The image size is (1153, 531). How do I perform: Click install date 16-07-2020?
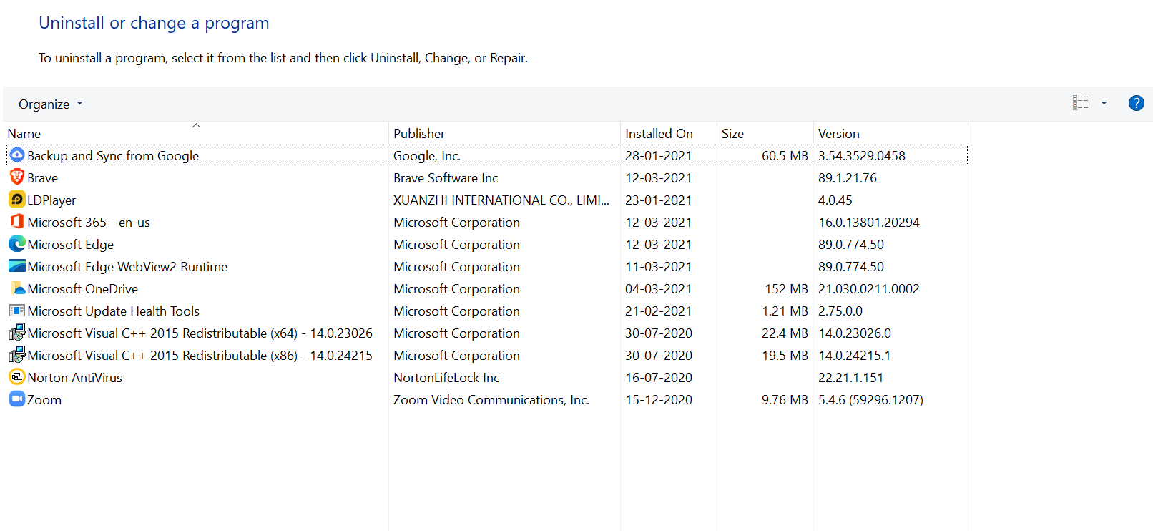(x=659, y=378)
